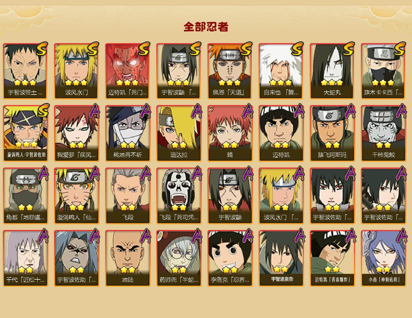Select the 迪达拉 character portrait
Image resolution: width=412 pixels, height=318 pixels.
click(179, 133)
